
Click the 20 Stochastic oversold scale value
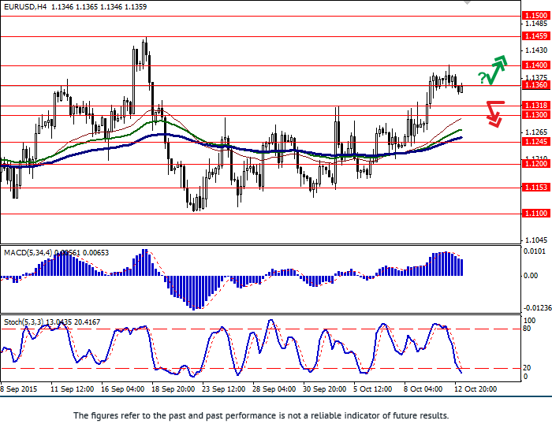[x=528, y=368]
